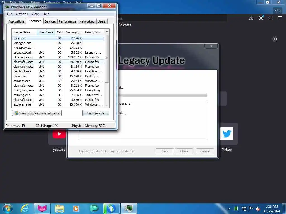Select the taskmgr.exe process

click(x=58, y=81)
